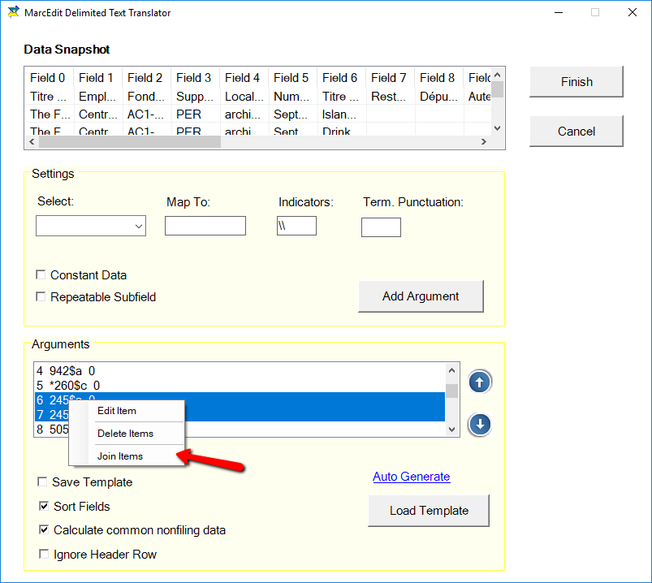
Task: Click the 'Fond...' cell in Field 2
Action: tap(145, 97)
